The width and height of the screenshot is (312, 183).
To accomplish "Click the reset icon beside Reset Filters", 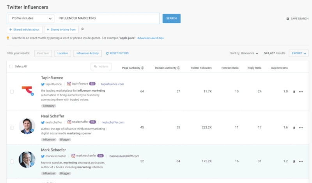I will [x=107, y=53].
